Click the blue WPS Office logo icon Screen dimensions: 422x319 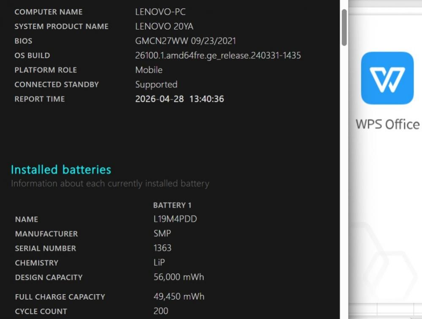click(387, 78)
